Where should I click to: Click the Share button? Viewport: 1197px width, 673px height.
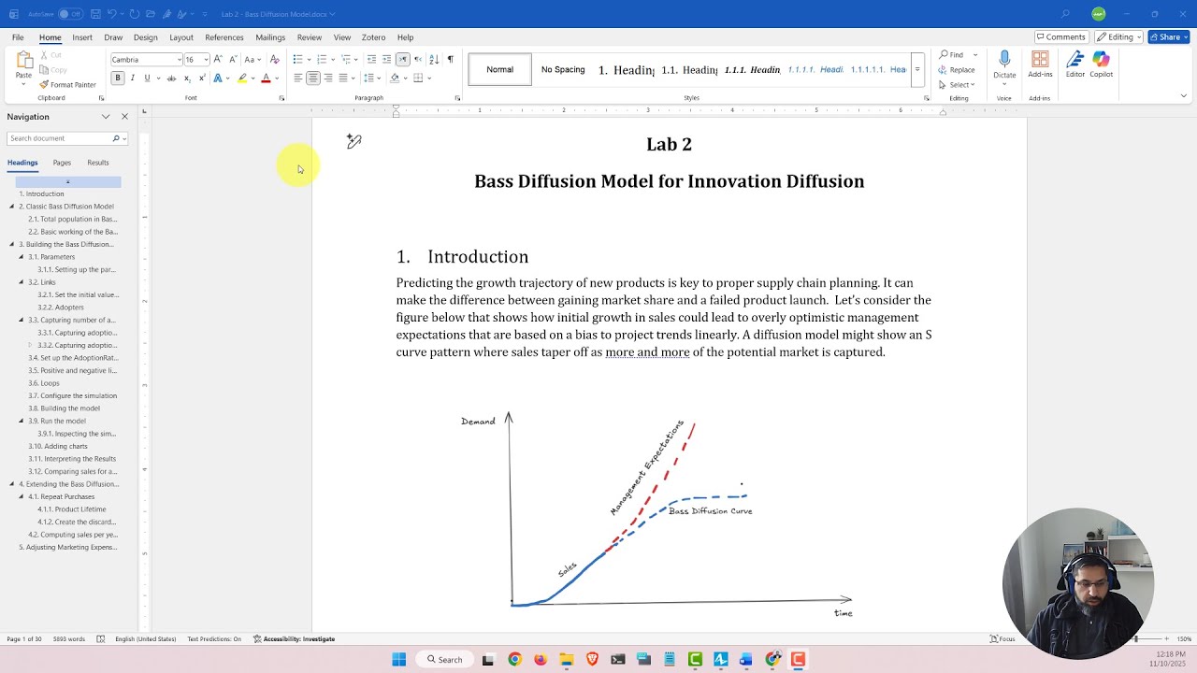tap(1169, 37)
